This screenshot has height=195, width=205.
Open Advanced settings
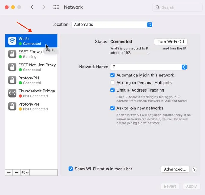click(x=175, y=169)
